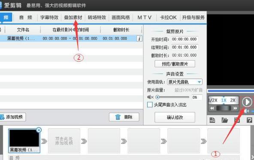The width and height of the screenshot is (254, 160).
Task: Click the trash icon on 删除 button
Action: [x=118, y=117]
